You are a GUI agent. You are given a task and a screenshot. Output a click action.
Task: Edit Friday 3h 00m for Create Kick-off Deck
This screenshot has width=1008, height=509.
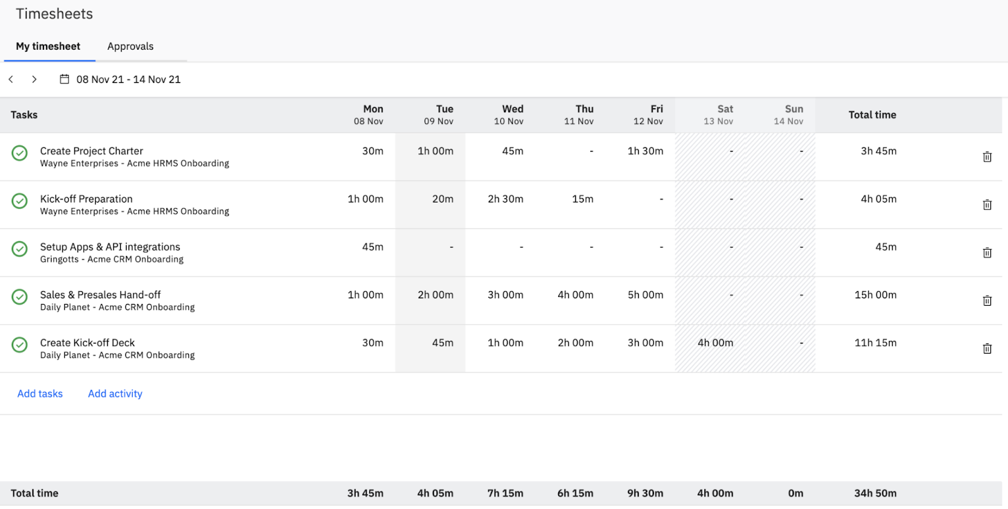click(645, 343)
